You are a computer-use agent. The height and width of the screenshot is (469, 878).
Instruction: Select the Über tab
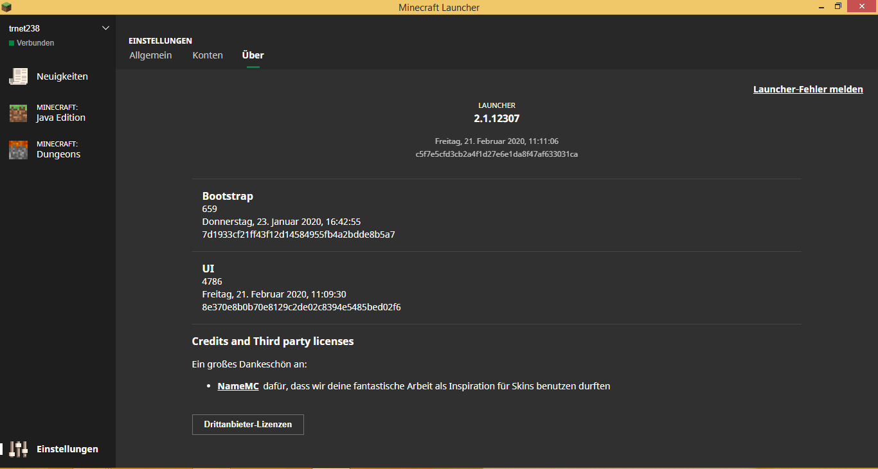253,55
